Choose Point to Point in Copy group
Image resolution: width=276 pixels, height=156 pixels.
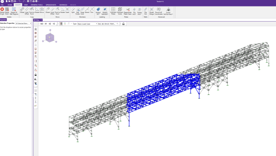coord(31,11)
